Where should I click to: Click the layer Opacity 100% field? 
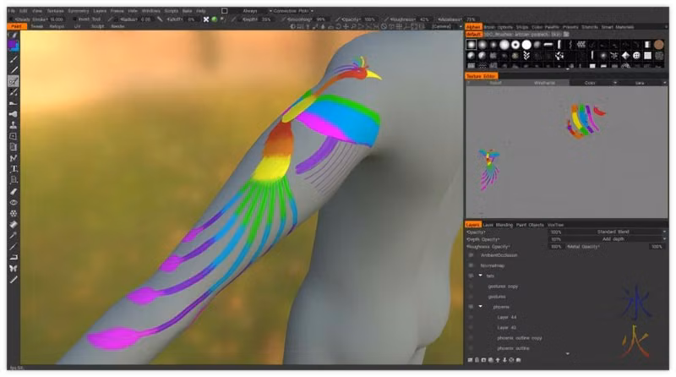(x=556, y=232)
